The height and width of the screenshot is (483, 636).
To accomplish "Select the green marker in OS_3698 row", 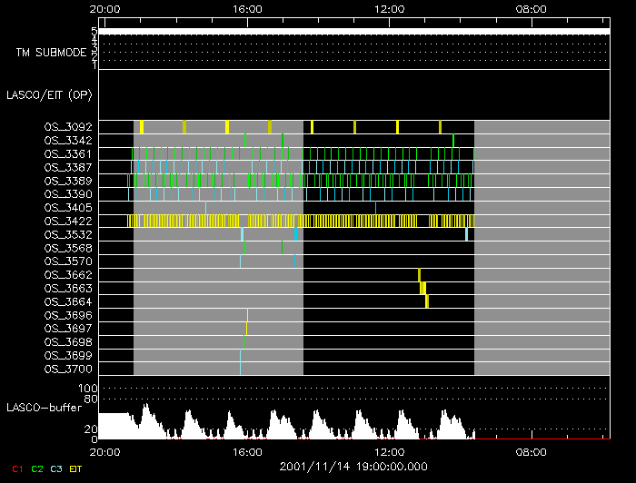I will (243, 341).
